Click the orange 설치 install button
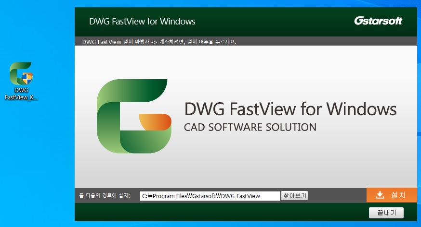 (x=392, y=195)
